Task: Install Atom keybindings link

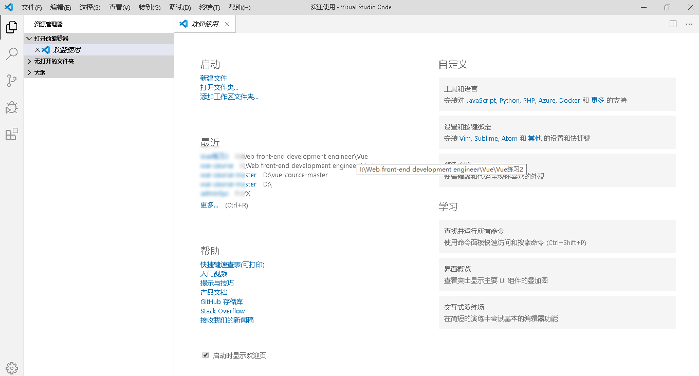Action: click(509, 139)
